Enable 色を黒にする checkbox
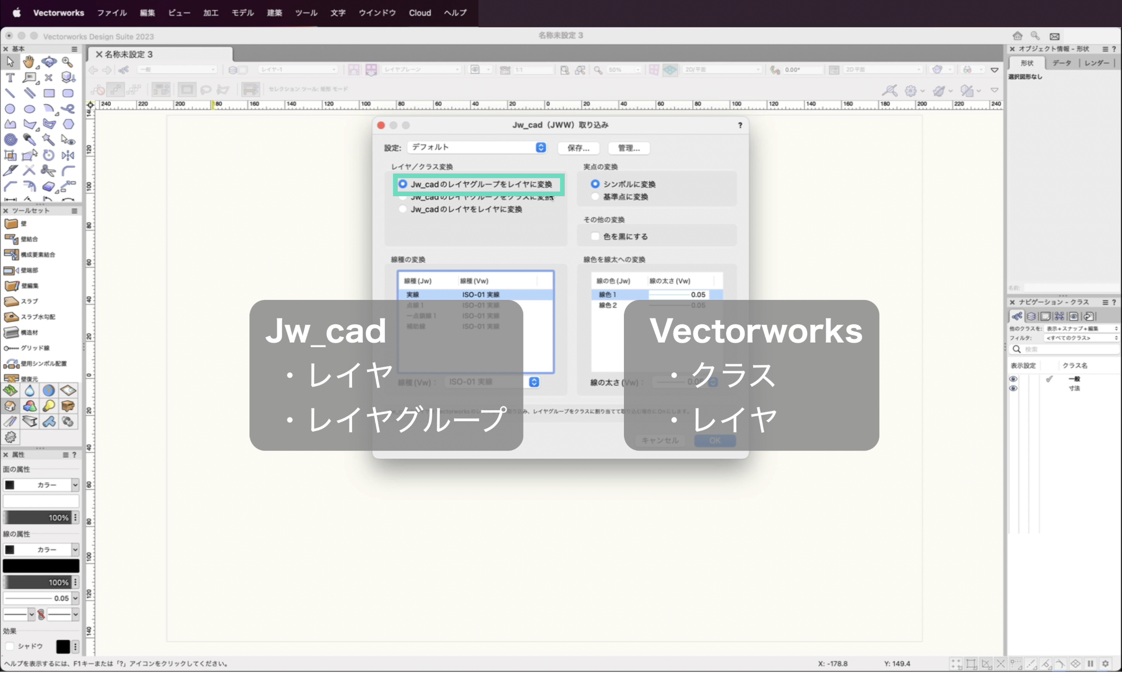The width and height of the screenshot is (1122, 673). point(595,236)
